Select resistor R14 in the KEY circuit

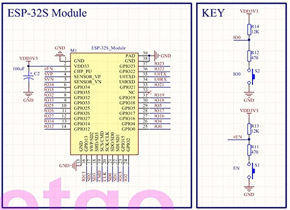click(x=249, y=29)
